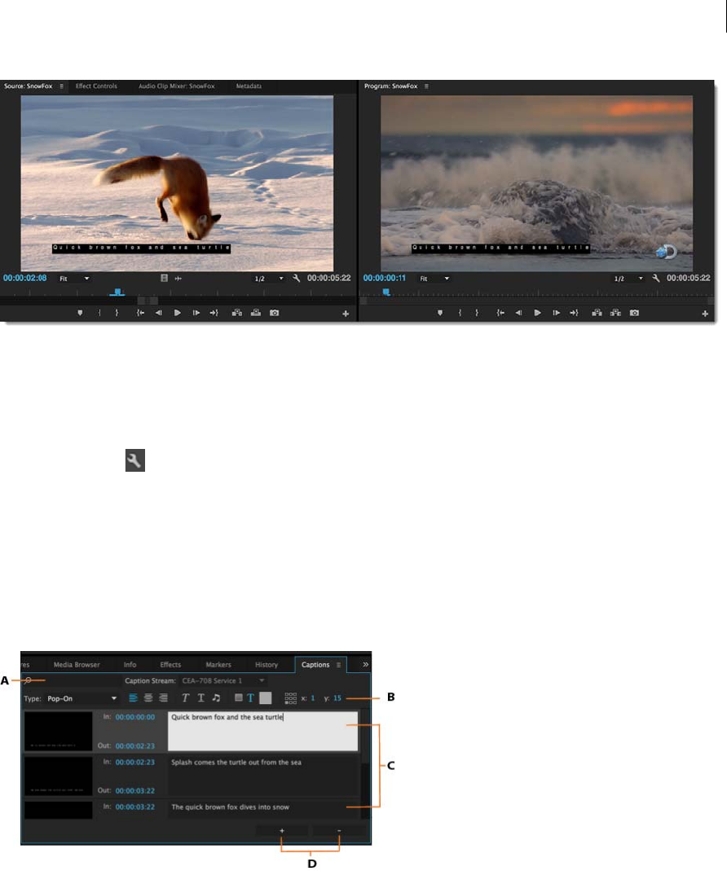Mark In point in the Source monitor
Viewport: 727px width, 871px height.
click(x=99, y=313)
